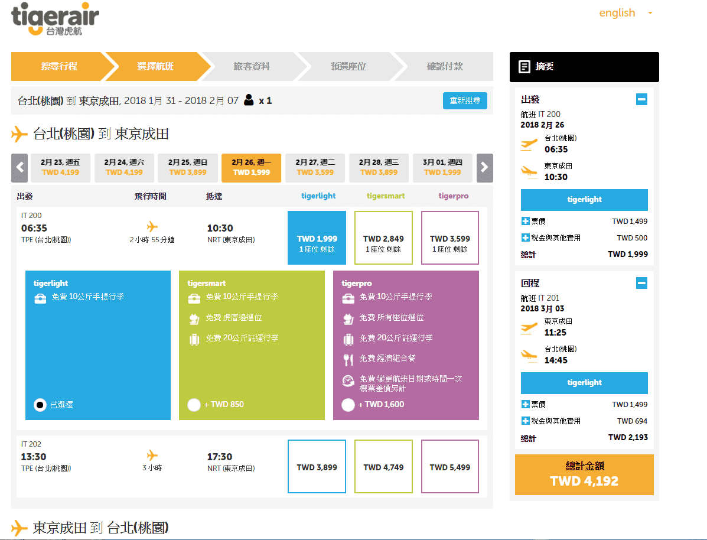Click tigerpro flight change icon
Viewport: 707px width, 540px height.
tap(348, 381)
